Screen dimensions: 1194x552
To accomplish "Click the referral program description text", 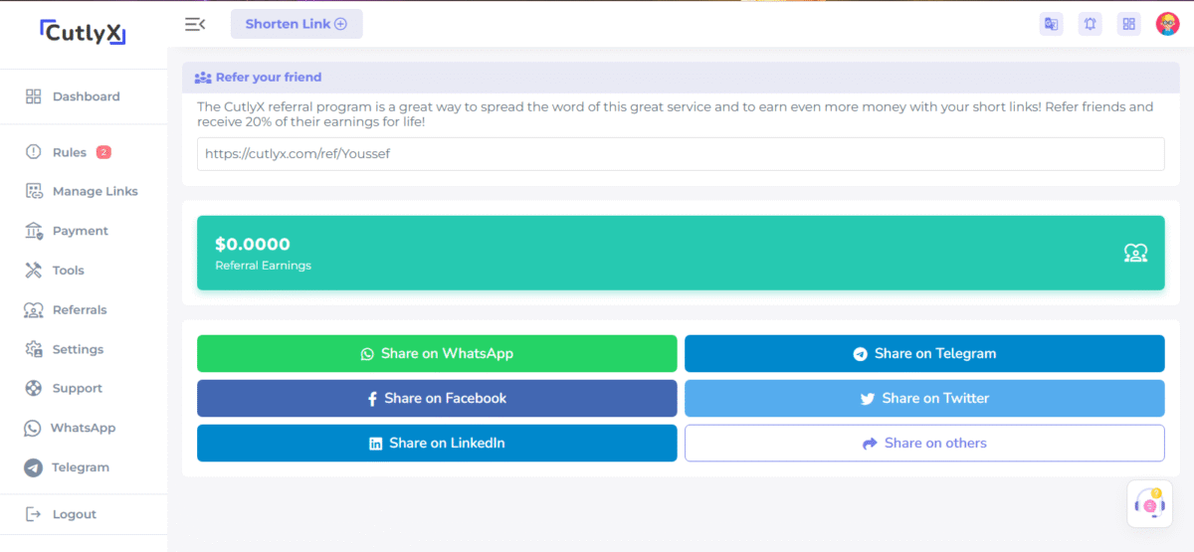I will [x=675, y=114].
